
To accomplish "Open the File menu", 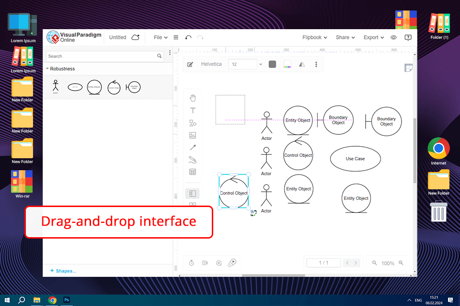I will [161, 37].
